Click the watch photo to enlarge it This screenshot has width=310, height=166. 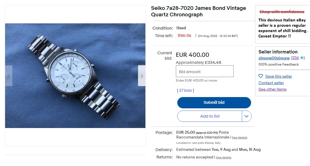[75, 76]
